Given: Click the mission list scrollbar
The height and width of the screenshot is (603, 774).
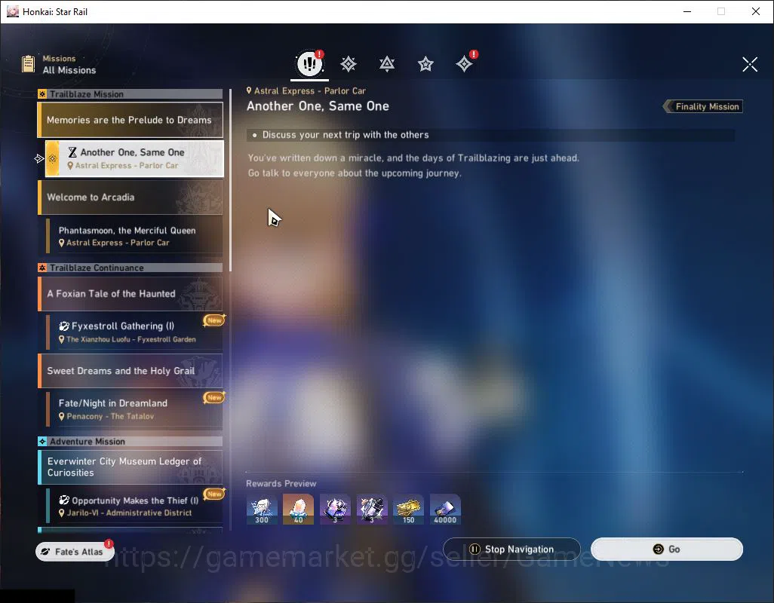Looking at the screenshot, I should pos(230,180).
